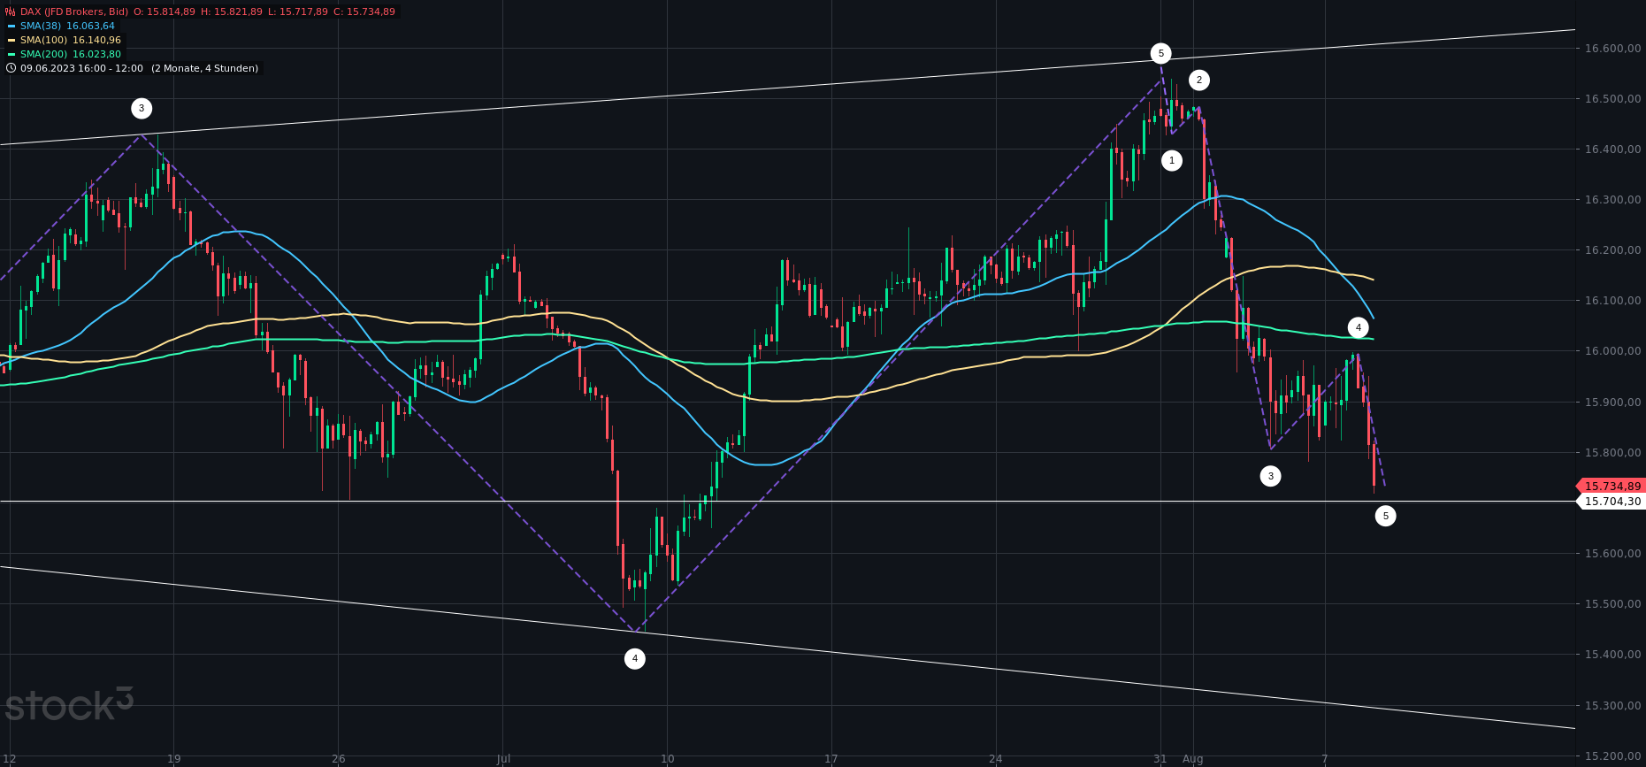Click the 26 date label on time axis

coord(338,759)
